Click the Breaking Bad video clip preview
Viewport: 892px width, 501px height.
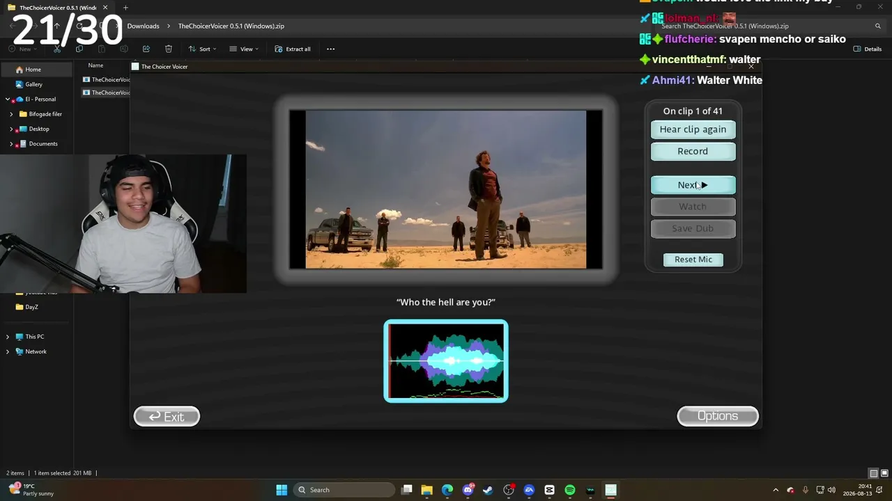[446, 189]
